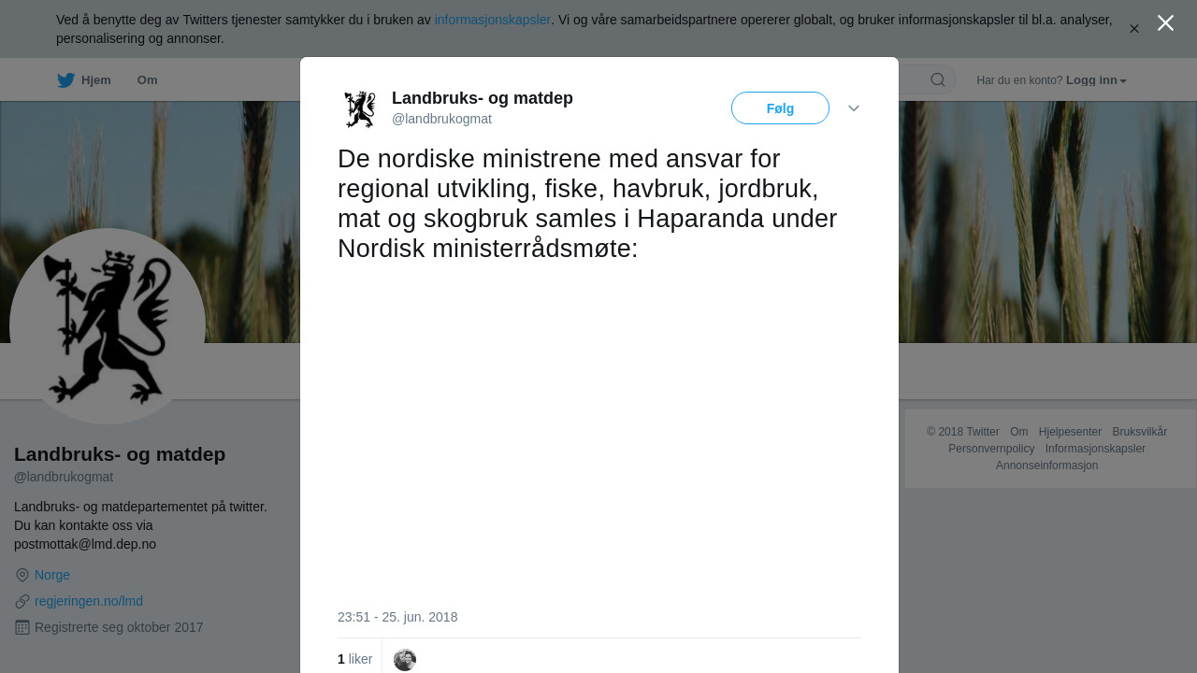This screenshot has height=673, width=1197.
Task: Open Hjelpesenter footer link
Action: pos(1070,432)
